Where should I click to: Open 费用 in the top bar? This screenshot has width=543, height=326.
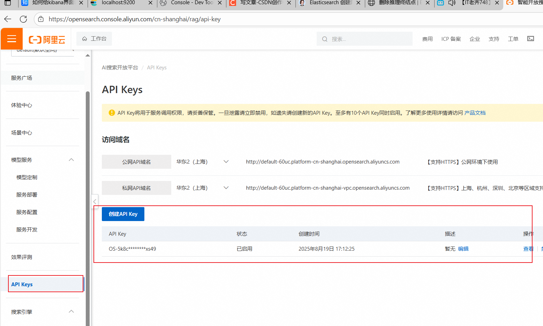[427, 39]
